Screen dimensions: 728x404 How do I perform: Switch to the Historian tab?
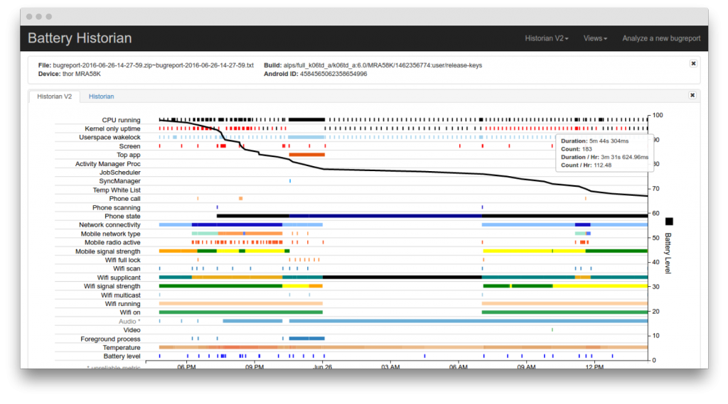(101, 97)
